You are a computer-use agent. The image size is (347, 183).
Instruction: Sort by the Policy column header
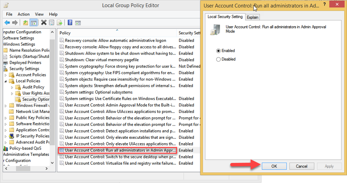coord(117,33)
